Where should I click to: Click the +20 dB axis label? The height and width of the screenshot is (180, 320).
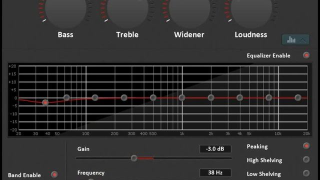[12, 66]
